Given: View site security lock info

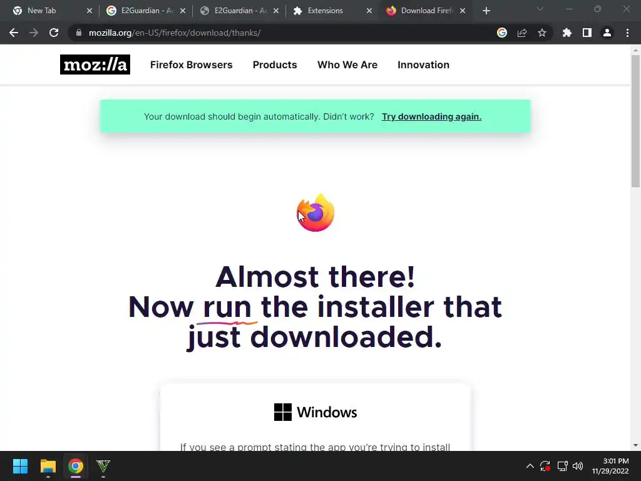Looking at the screenshot, I should coord(79,33).
